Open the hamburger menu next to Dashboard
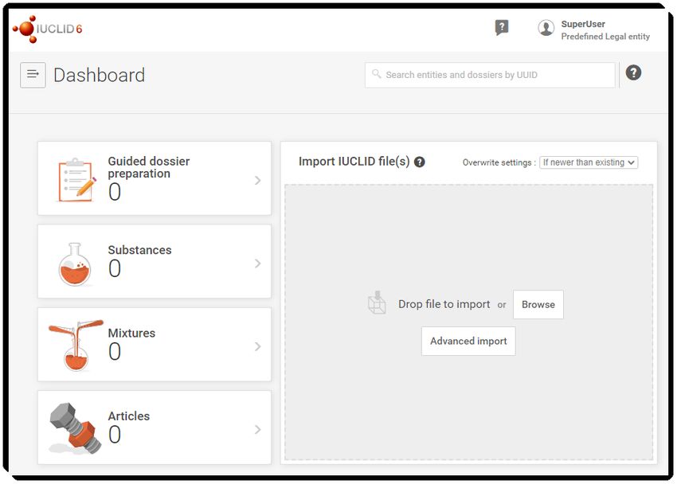Screen dimensions: 677x484 pyautogui.click(x=33, y=75)
